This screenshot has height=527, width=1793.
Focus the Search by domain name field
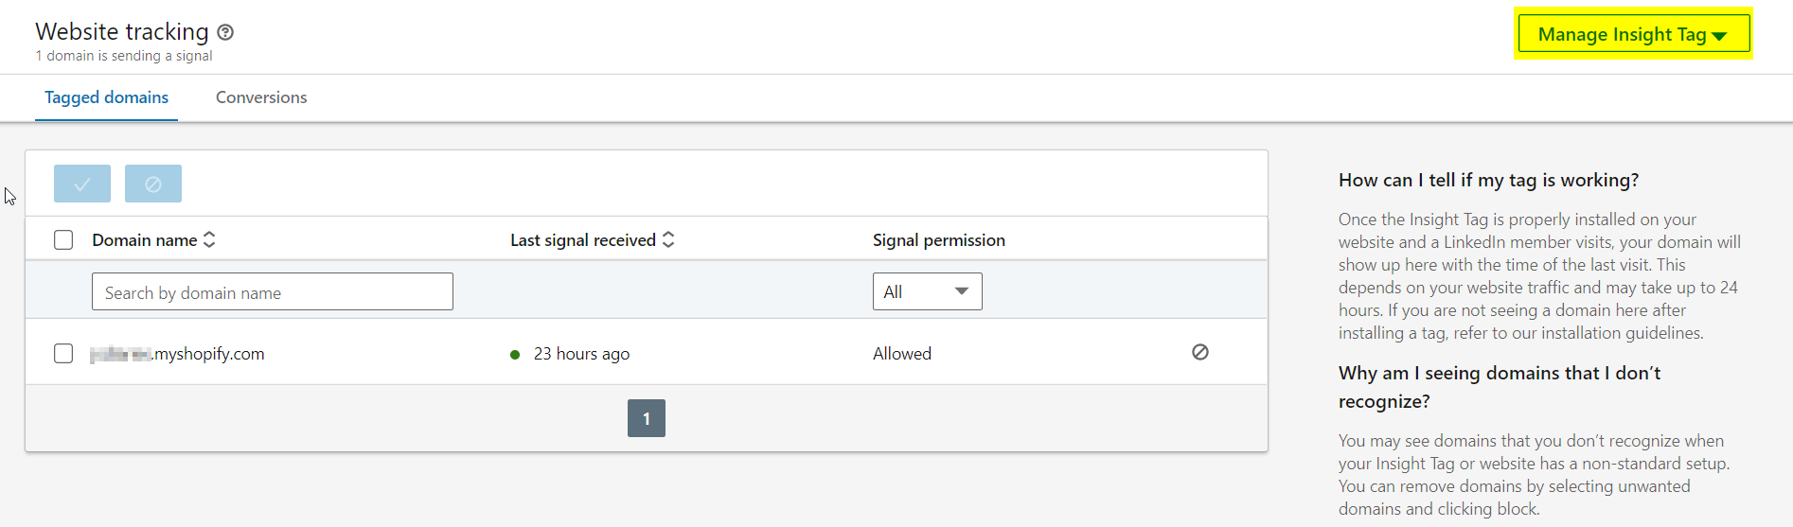[273, 292]
